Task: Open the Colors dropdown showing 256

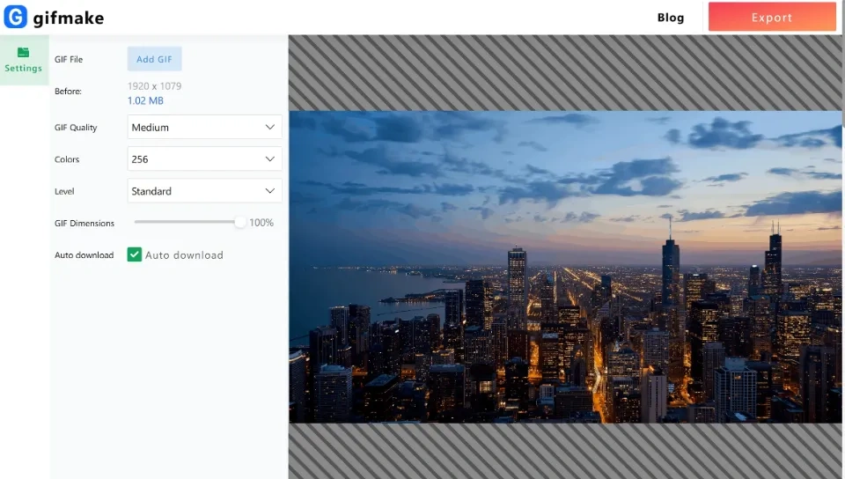Action: point(204,159)
